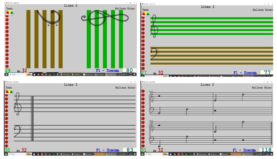Click the score counter showing 118
This screenshot has width=277, height=159.
point(266,150)
